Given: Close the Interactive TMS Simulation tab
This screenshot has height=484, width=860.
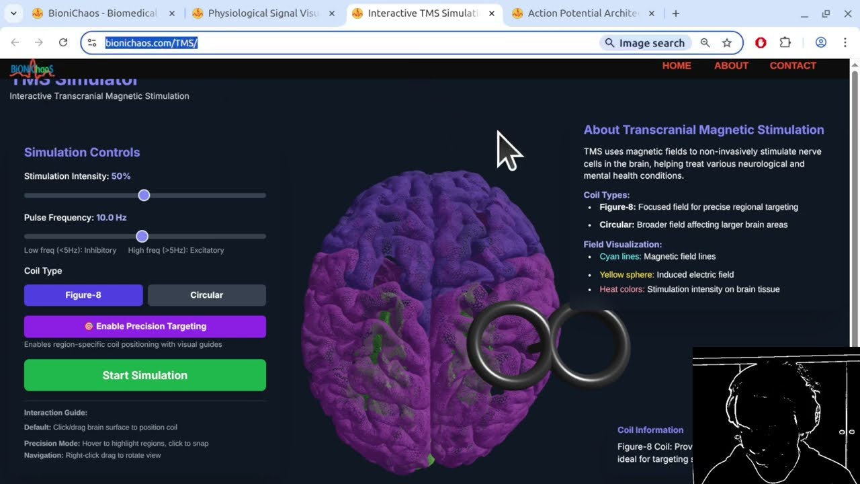Looking at the screenshot, I should click(x=492, y=13).
